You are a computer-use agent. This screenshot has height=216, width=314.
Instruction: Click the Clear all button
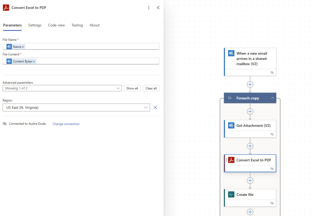pos(151,88)
